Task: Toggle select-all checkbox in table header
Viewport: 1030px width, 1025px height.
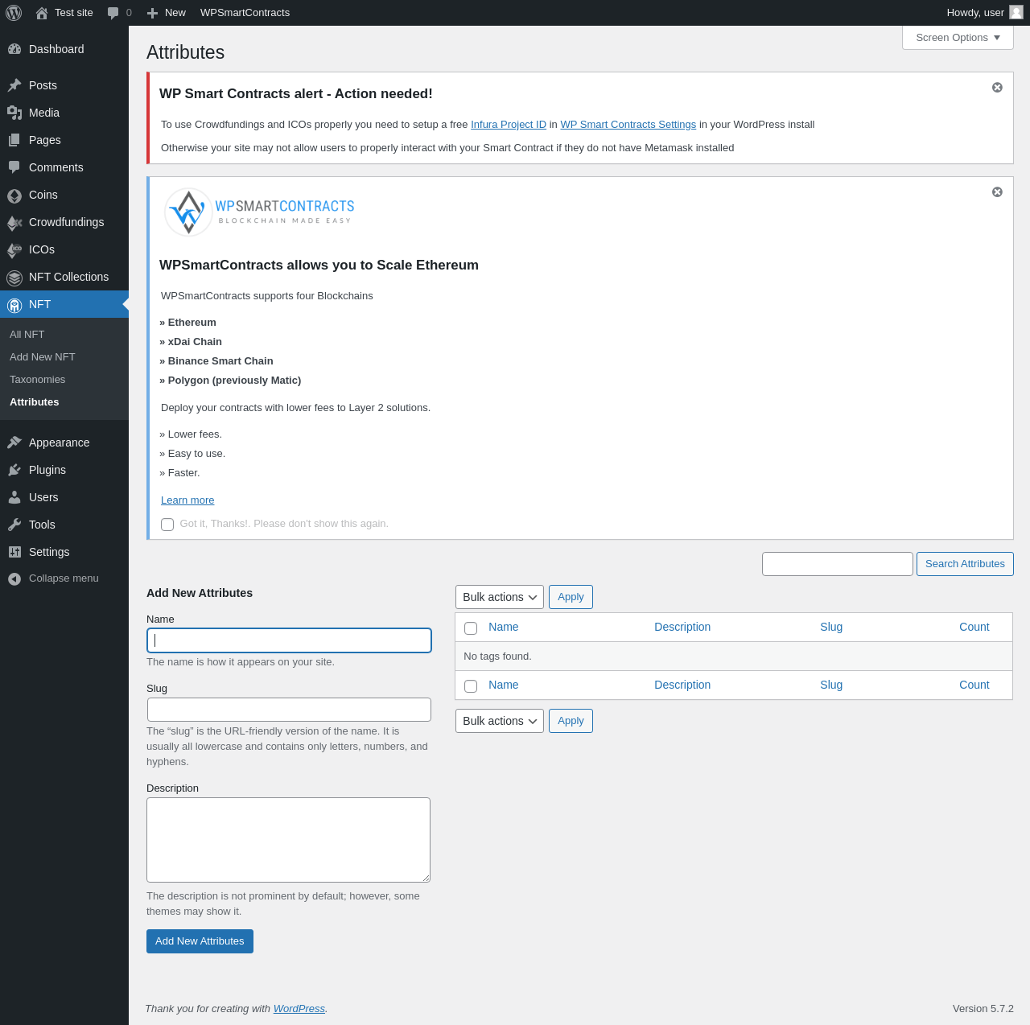Action: [x=471, y=628]
